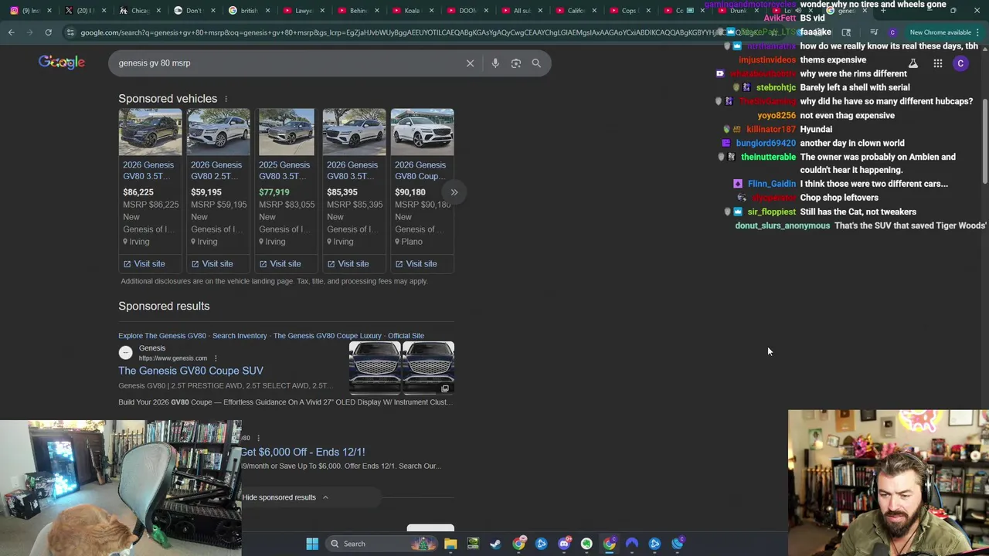Image resolution: width=989 pixels, height=556 pixels.
Task: Open Google Lens image search
Action: (x=516, y=63)
